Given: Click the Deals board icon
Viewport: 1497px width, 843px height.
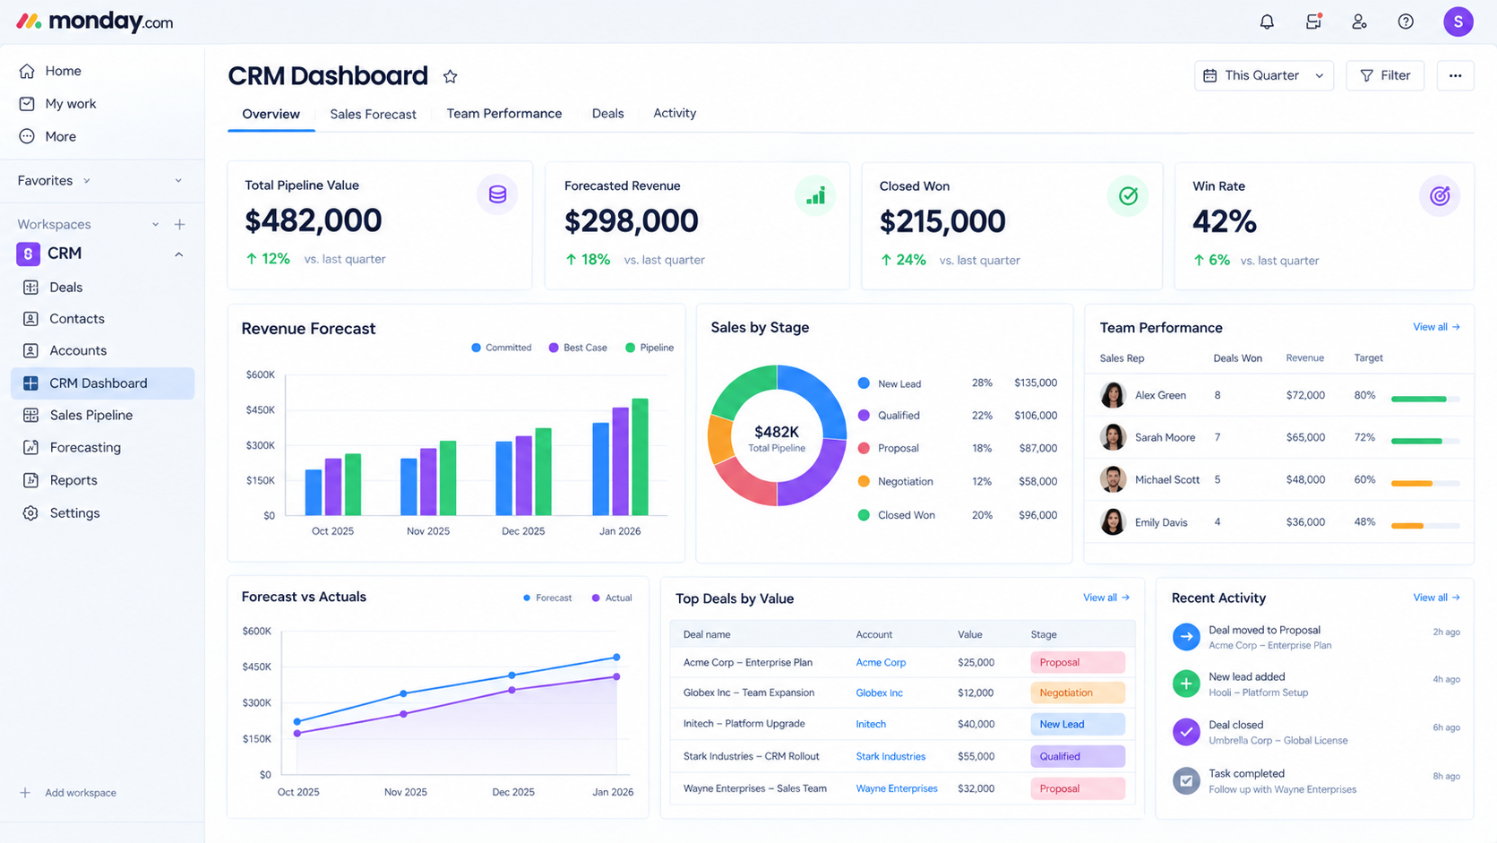Looking at the screenshot, I should 30,288.
